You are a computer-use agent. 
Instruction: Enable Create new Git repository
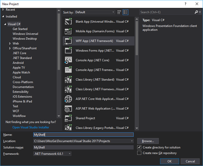tap(139, 153)
